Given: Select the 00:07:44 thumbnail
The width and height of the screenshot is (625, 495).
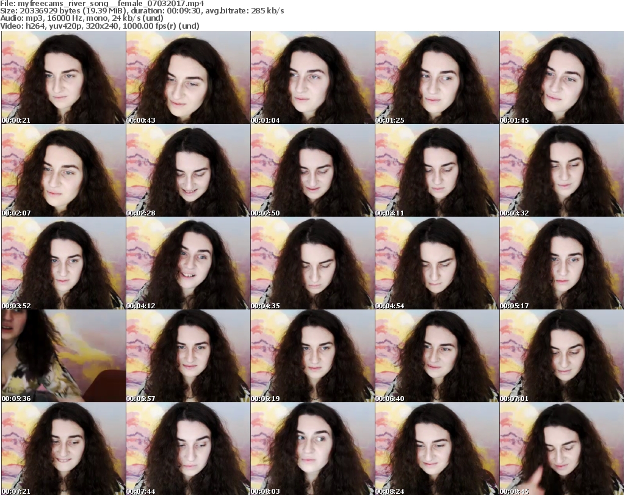Looking at the screenshot, I should pos(188,449).
